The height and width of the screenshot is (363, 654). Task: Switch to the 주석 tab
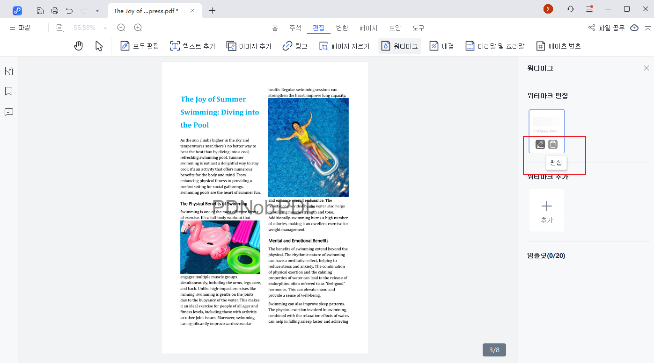point(295,28)
